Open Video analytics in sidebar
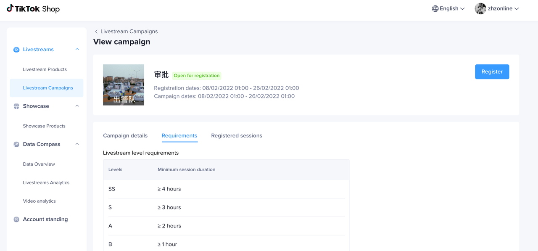Viewport: 538px width, 251px height. [x=40, y=201]
